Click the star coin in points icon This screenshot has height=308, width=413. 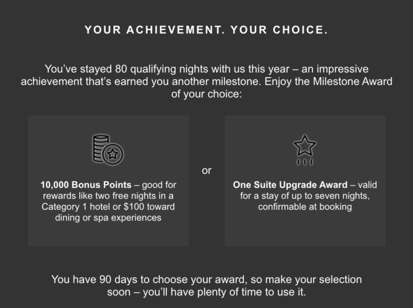(113, 154)
